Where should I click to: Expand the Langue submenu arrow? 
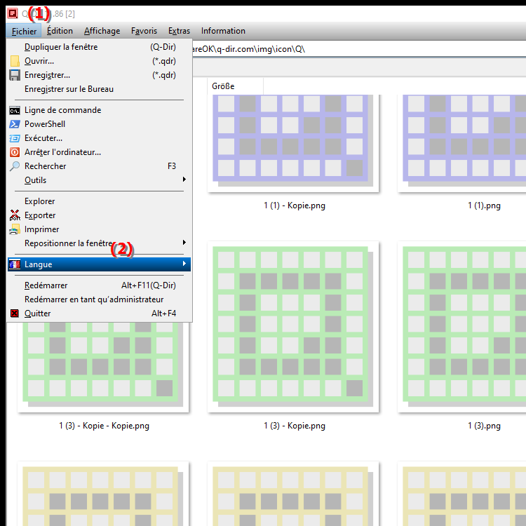184,263
